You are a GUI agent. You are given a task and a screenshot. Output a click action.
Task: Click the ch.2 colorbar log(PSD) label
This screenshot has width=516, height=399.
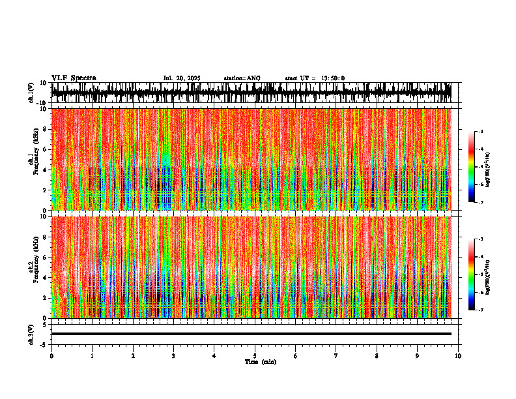point(488,277)
